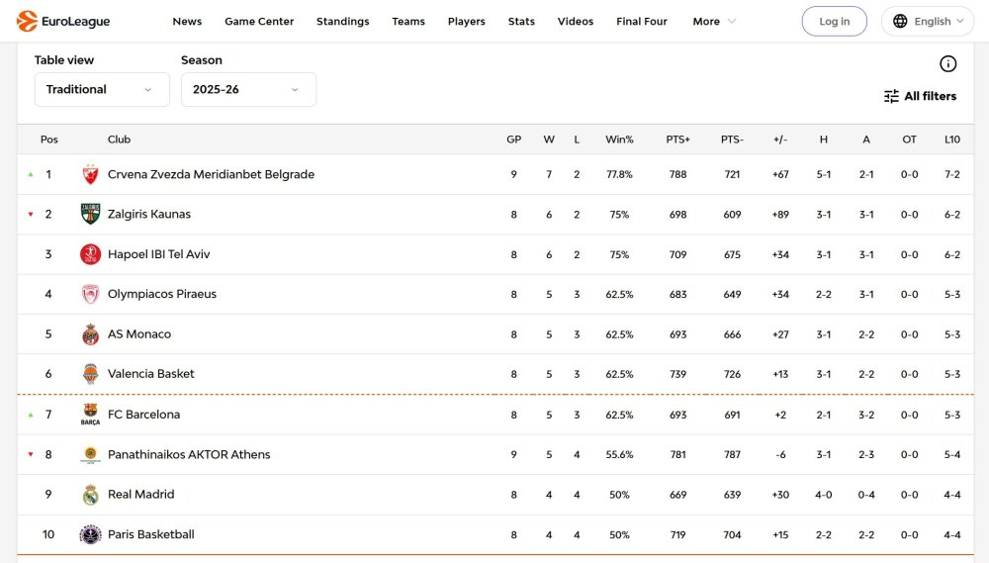Open the Stats section
This screenshot has width=989, height=563.
[x=521, y=21]
